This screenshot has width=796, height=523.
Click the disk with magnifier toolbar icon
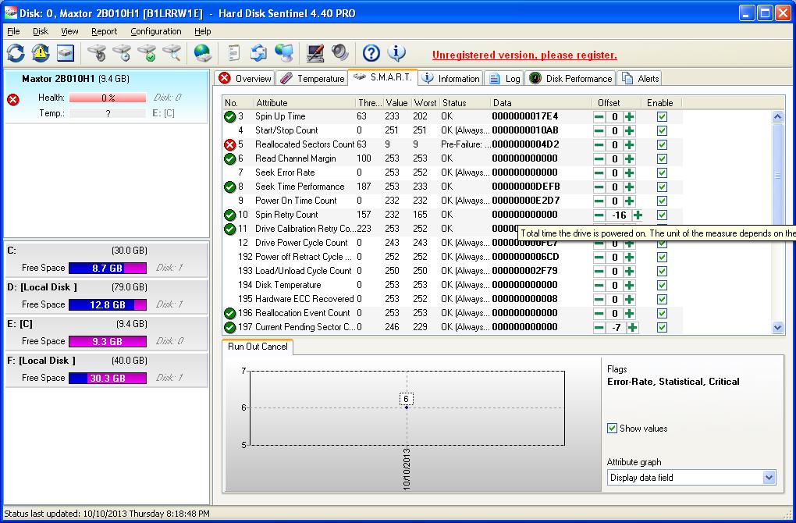coord(171,53)
